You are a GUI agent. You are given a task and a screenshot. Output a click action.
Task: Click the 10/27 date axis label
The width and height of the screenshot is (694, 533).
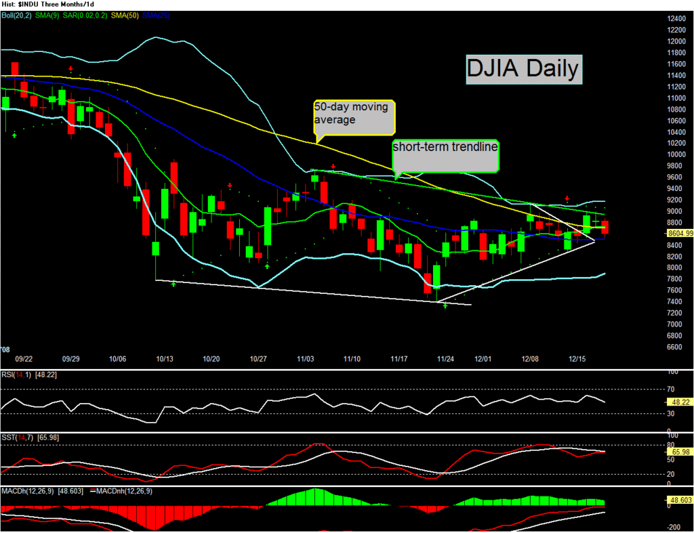click(x=258, y=359)
